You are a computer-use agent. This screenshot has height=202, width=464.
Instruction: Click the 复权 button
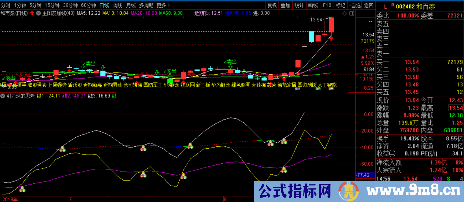272,5
